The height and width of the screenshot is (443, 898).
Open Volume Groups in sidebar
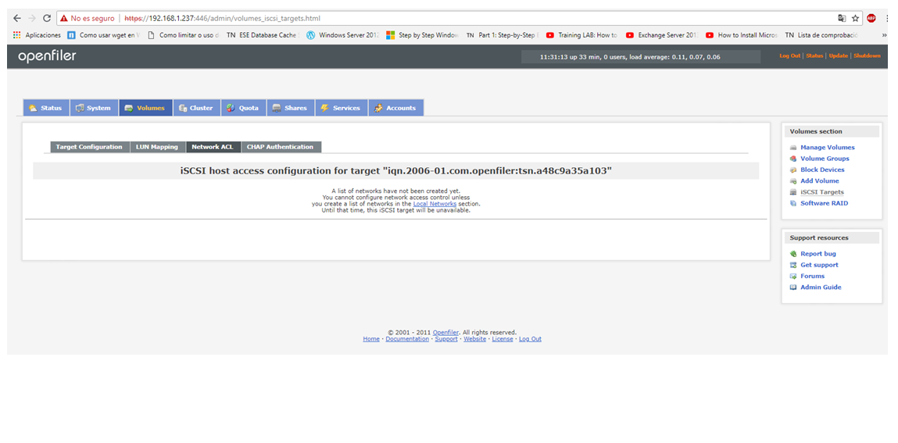825,159
